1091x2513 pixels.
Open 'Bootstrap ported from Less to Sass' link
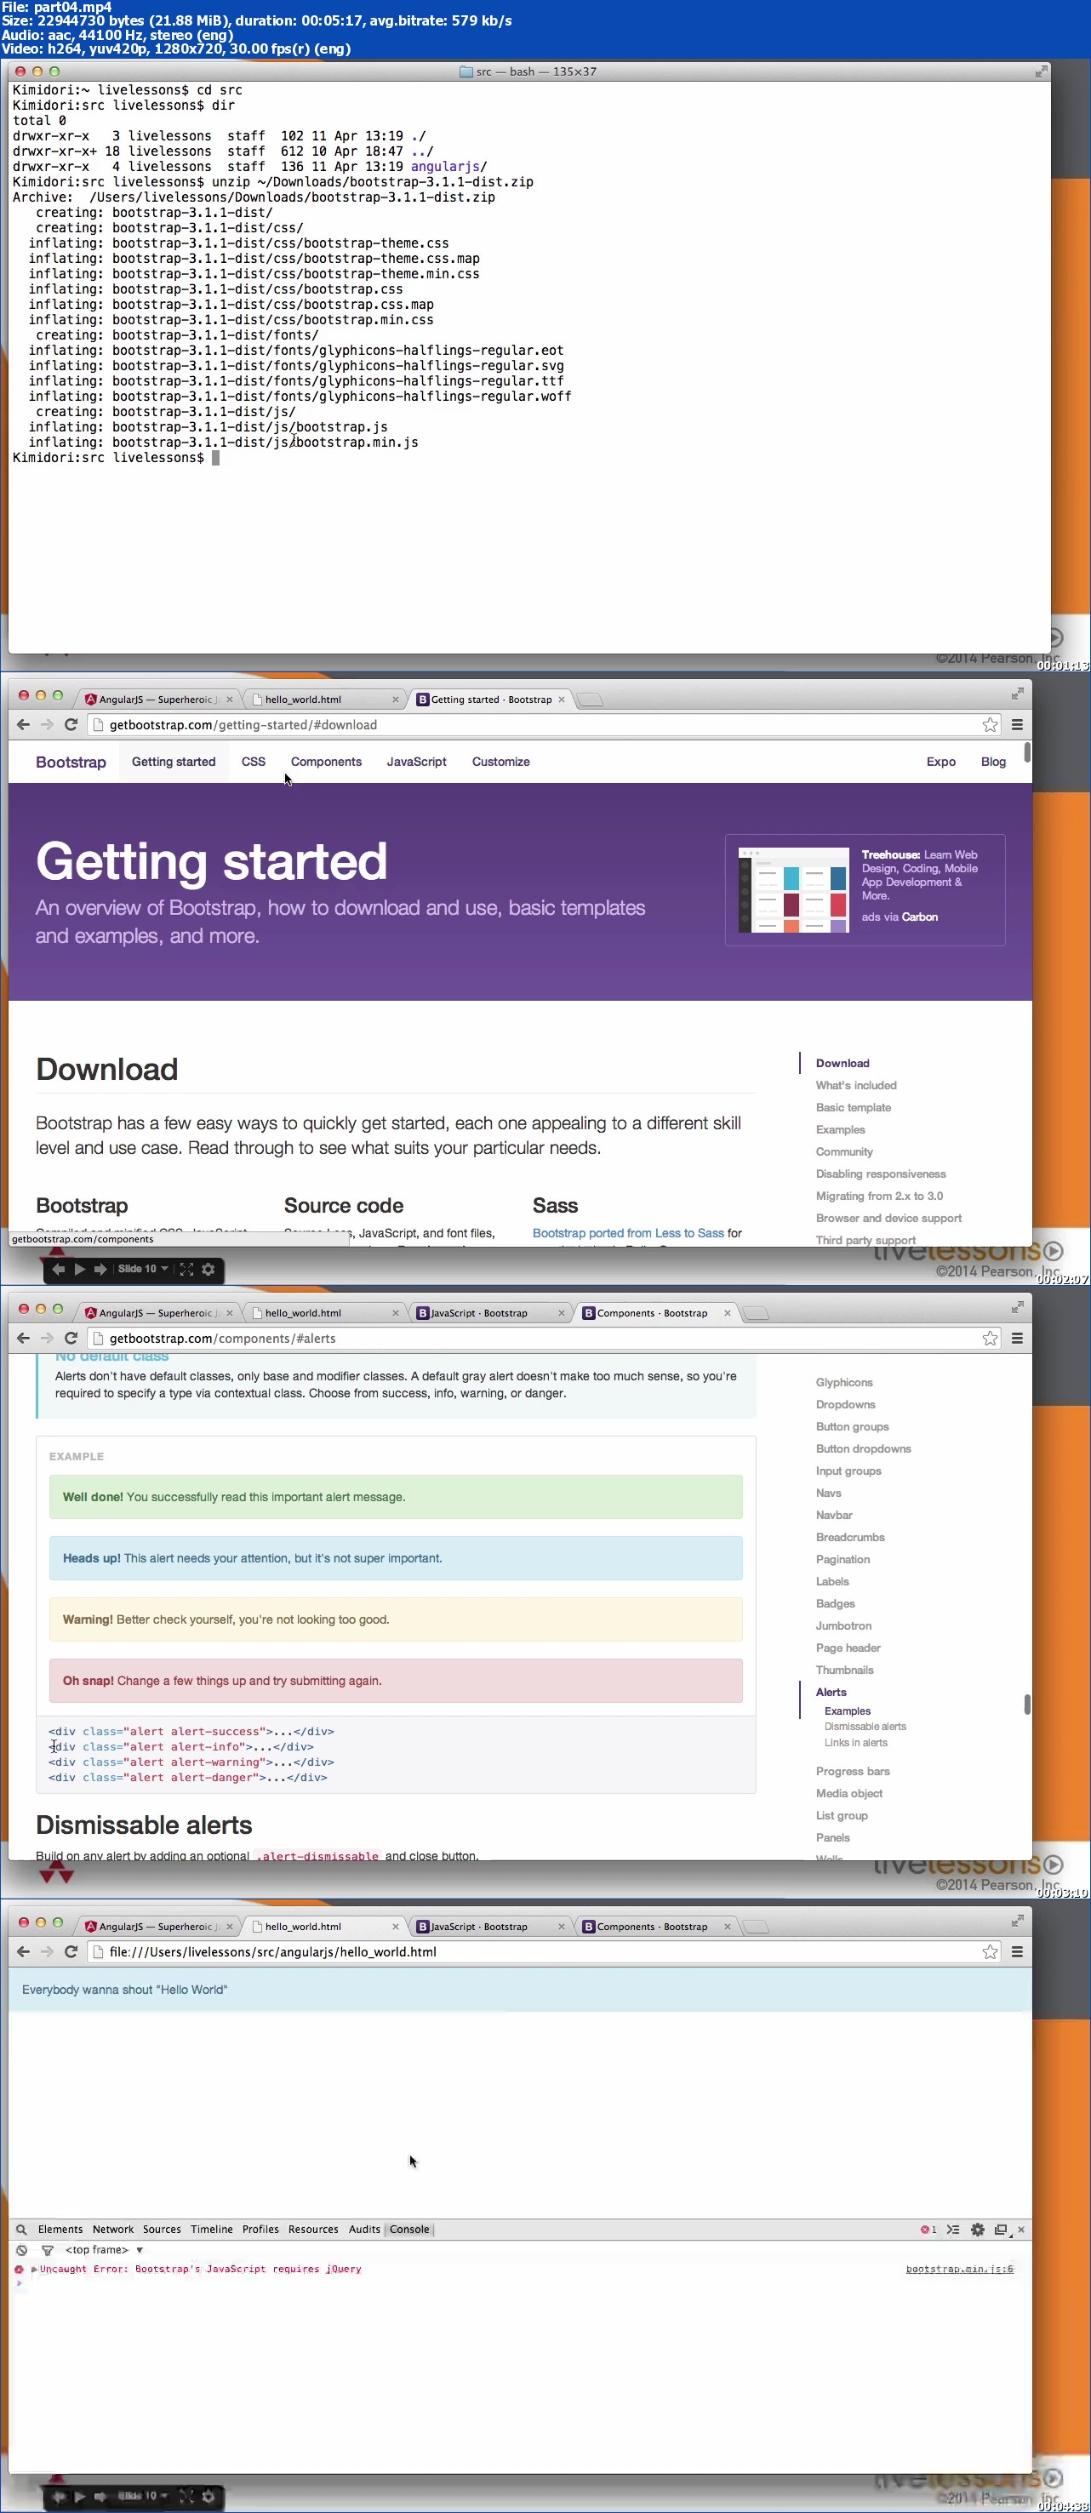coord(628,1232)
